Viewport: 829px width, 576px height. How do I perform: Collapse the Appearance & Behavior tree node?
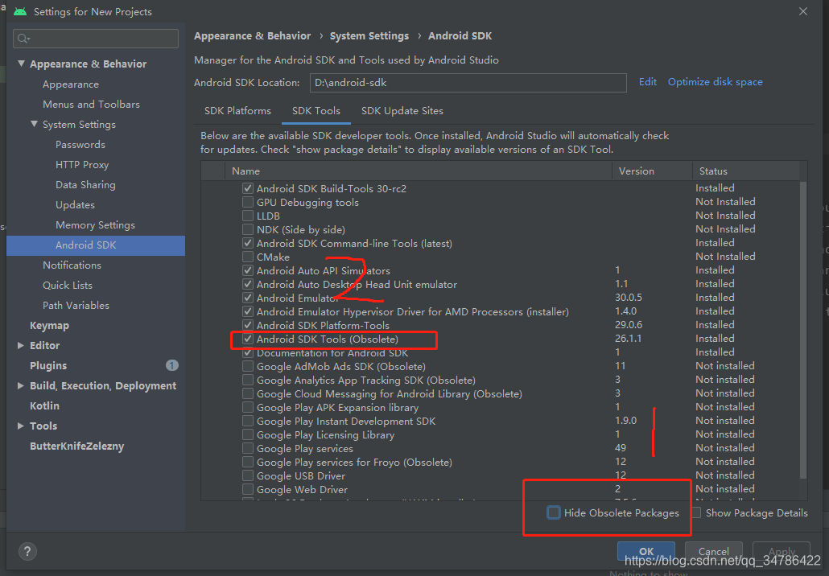click(21, 64)
